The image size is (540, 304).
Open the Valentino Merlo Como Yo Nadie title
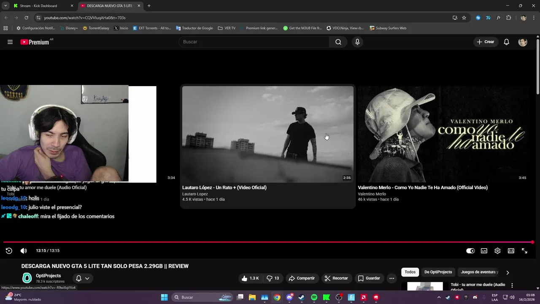423,187
